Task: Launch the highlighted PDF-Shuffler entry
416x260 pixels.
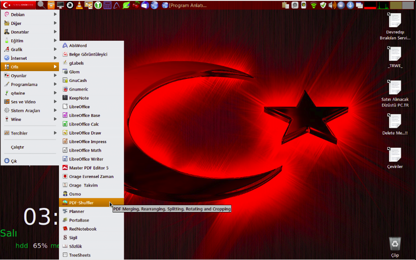Action: coord(92,203)
